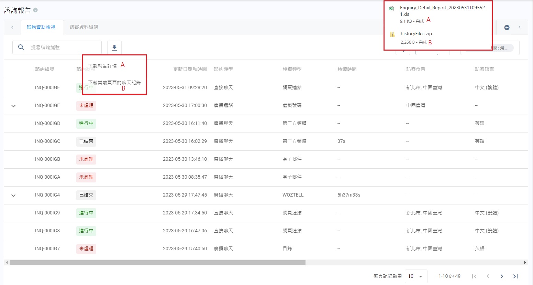The height and width of the screenshot is (285, 533).
Task: Open the info icon beside 諮詢報告
Action: coord(35,10)
